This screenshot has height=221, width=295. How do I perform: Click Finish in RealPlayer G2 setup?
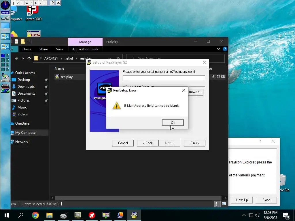click(x=194, y=143)
